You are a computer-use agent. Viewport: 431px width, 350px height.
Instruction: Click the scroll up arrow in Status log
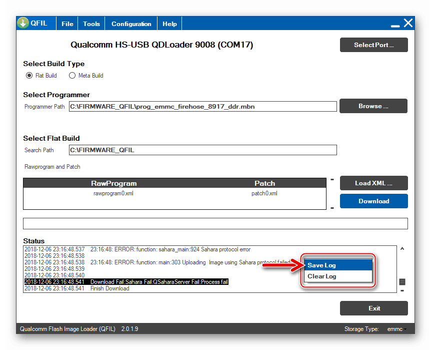point(402,249)
